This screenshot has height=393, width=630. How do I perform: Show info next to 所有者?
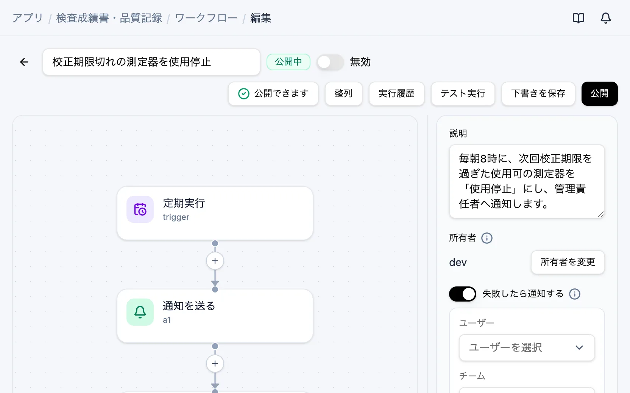click(x=487, y=238)
